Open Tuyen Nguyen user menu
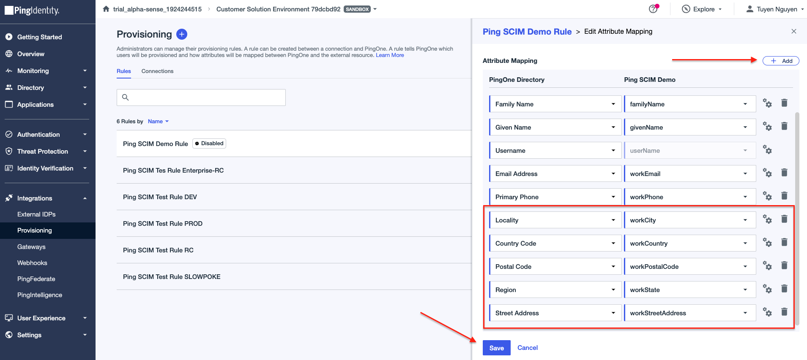 (775, 9)
